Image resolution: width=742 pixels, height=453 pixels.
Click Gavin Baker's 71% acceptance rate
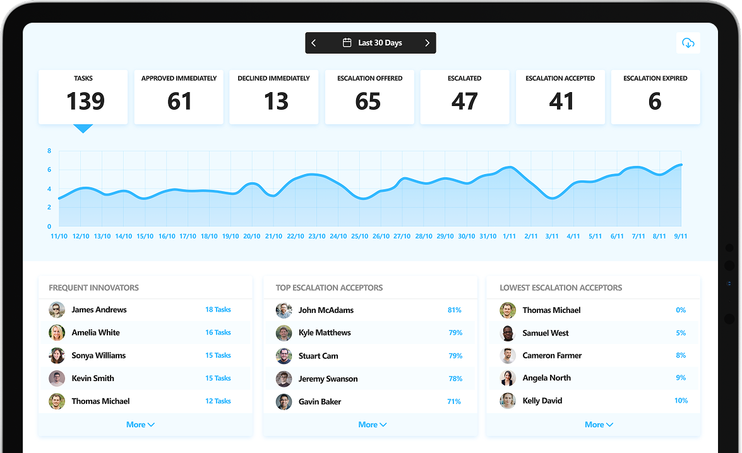click(x=454, y=401)
